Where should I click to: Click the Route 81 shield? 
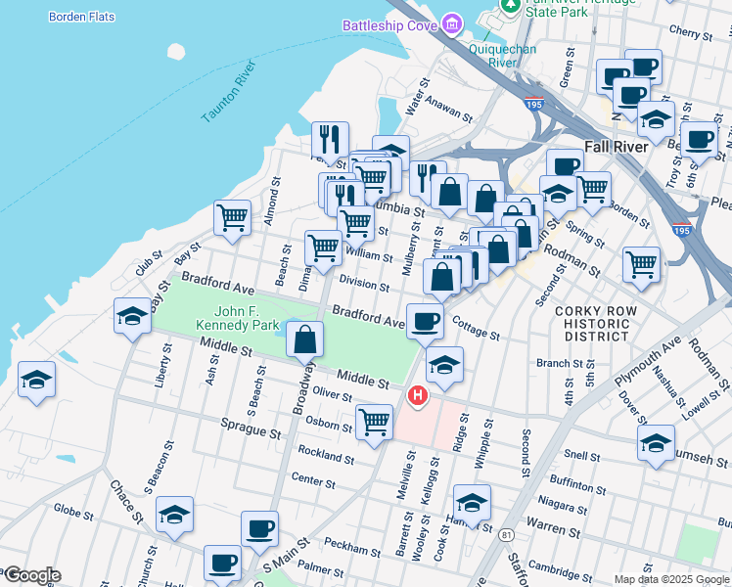click(506, 535)
